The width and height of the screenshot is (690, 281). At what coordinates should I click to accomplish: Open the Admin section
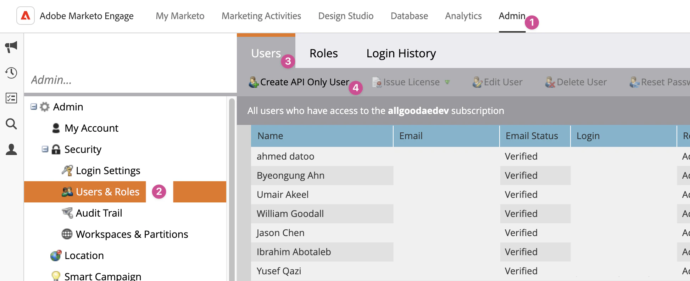512,16
